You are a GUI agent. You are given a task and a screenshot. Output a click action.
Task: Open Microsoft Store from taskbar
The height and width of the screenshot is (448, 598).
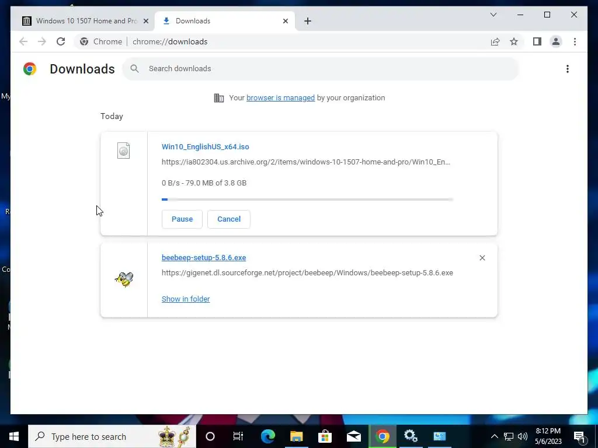325,436
